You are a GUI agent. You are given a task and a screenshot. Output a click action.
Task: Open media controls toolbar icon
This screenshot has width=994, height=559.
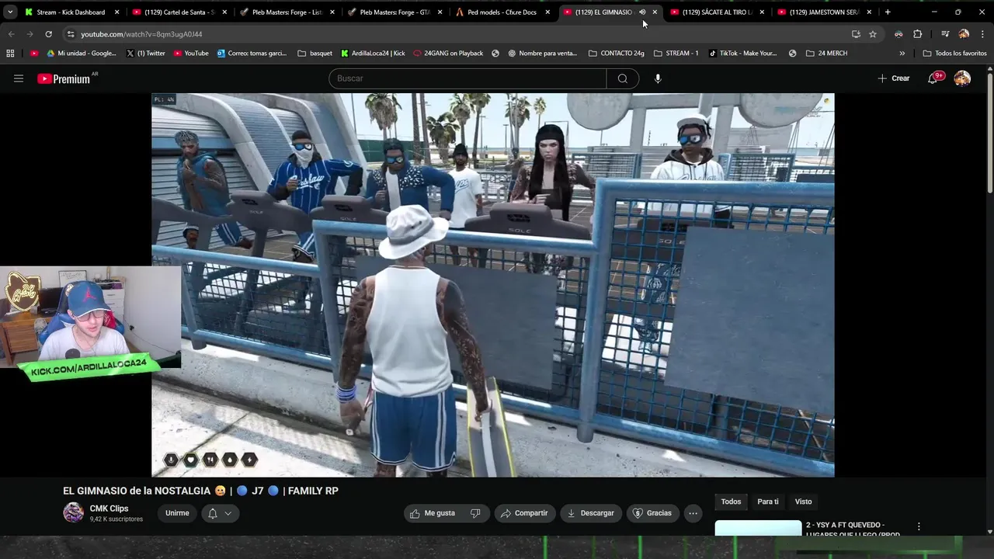tap(945, 34)
